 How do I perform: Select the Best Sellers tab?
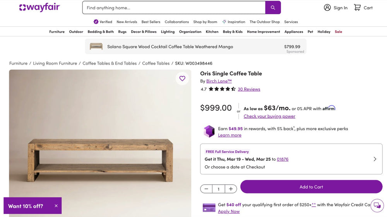[151, 22]
